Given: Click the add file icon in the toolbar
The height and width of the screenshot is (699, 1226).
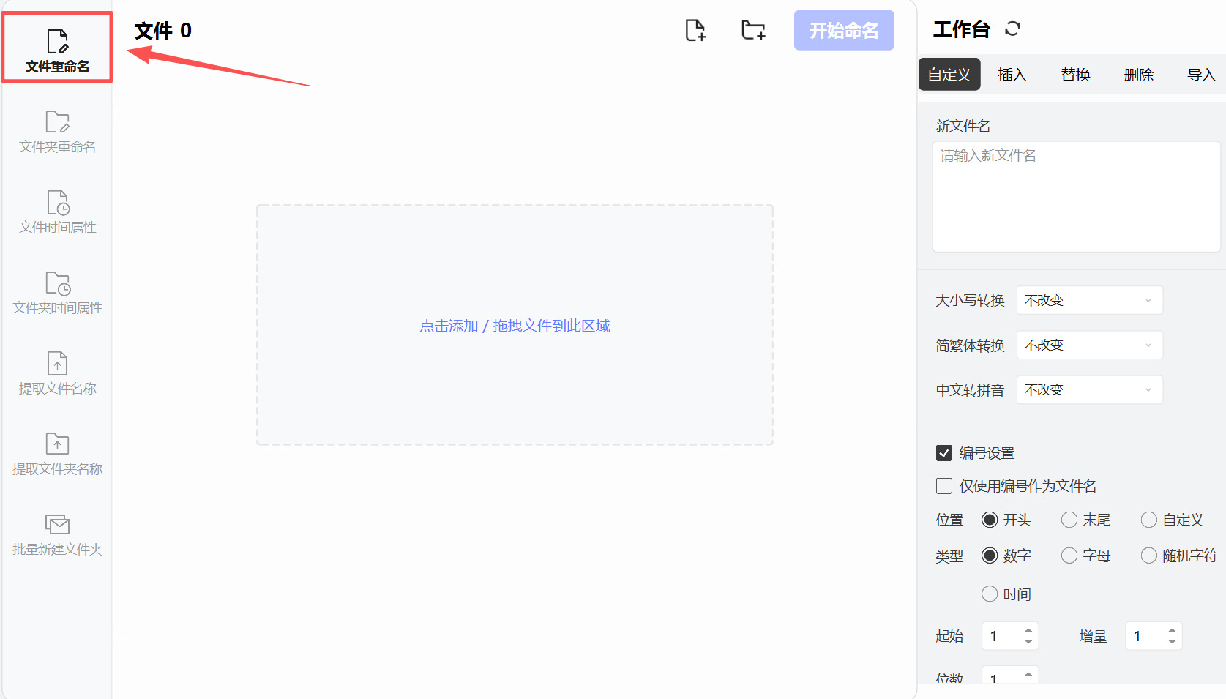Looking at the screenshot, I should click(x=695, y=30).
